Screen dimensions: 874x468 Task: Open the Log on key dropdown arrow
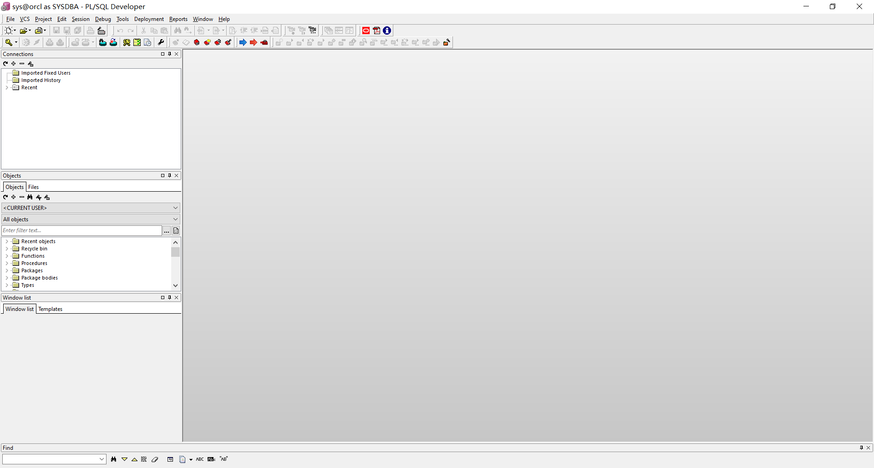pyautogui.click(x=16, y=42)
